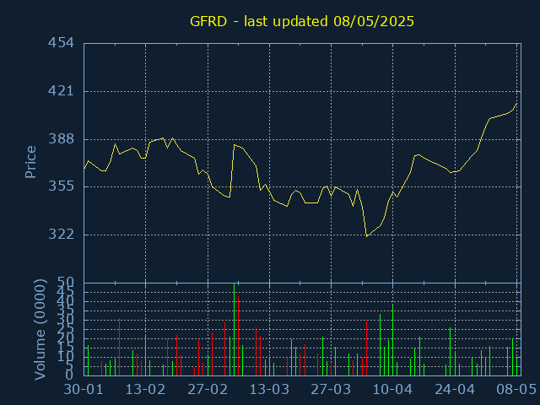The height and width of the screenshot is (405, 540).
Task: Click the 388 price axis label
Action: [x=61, y=139]
